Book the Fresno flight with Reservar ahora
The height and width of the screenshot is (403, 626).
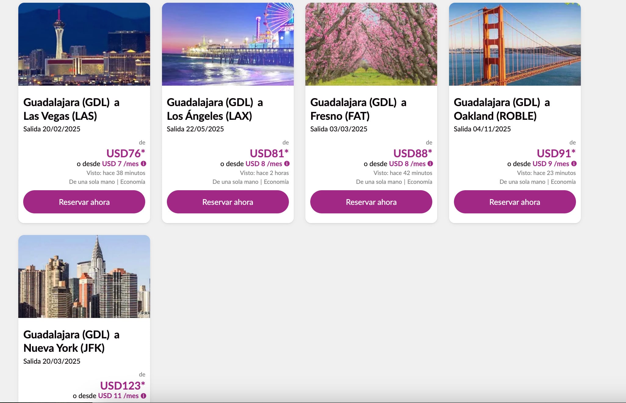(x=371, y=202)
